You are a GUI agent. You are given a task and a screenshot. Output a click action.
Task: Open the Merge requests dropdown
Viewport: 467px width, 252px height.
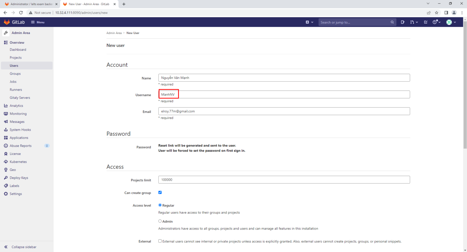414,22
